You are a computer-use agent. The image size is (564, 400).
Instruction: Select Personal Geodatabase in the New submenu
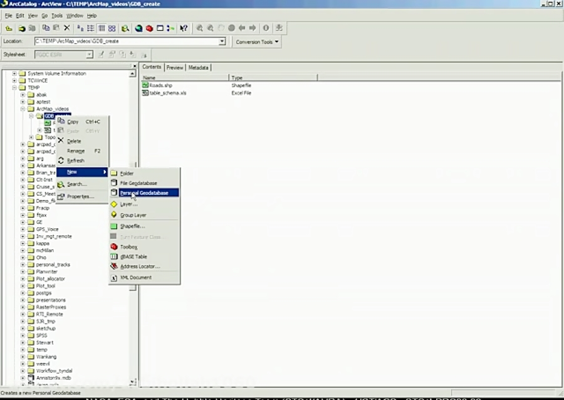tap(146, 192)
